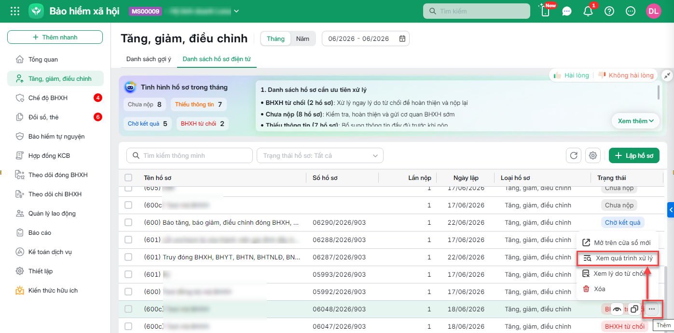Check the row with số hồ sơ 06048/2026/903

[x=128, y=309]
